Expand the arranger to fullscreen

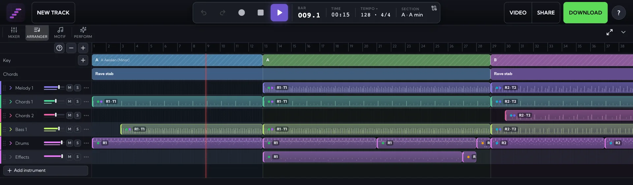pyautogui.click(x=610, y=32)
